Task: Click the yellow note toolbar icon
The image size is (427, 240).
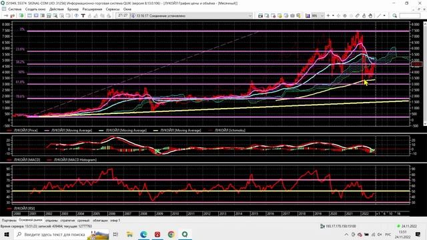Action: point(280,16)
